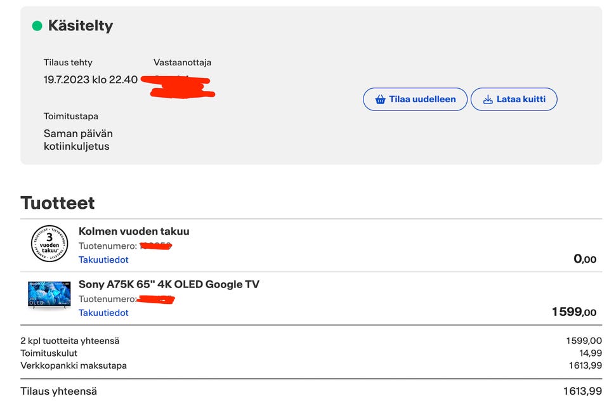The image size is (609, 401).
Task: Click the order date 19.7.2023 klo 22.40
Action: point(91,80)
